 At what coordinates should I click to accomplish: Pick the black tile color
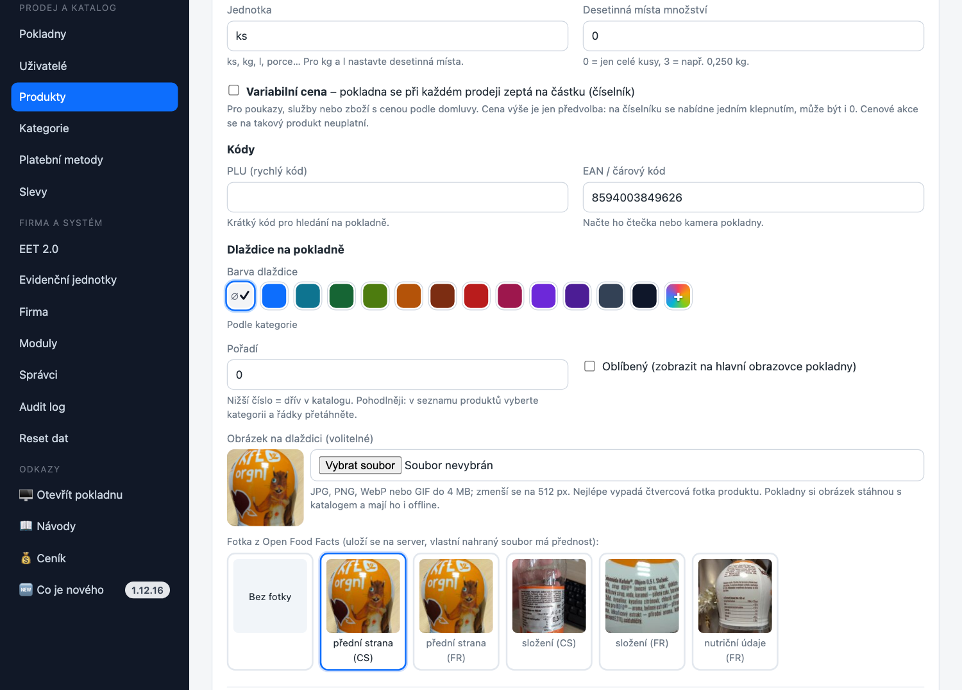pyautogui.click(x=645, y=296)
